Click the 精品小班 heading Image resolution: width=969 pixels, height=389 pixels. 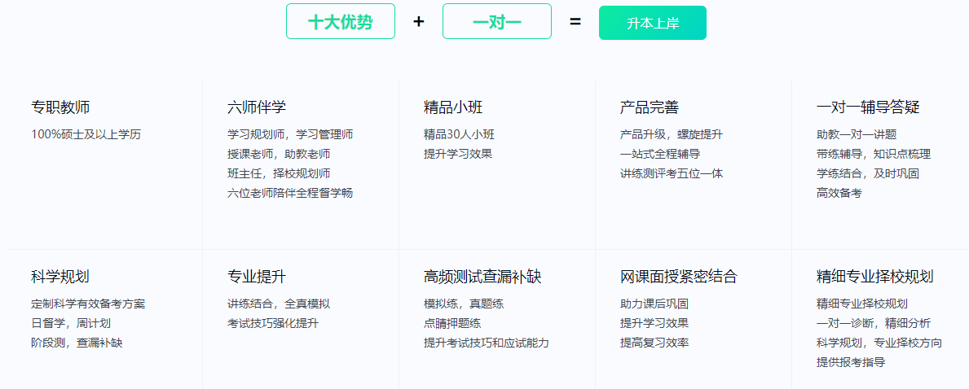coord(453,107)
